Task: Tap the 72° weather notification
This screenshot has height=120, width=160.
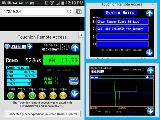Action: (x=26, y=3)
